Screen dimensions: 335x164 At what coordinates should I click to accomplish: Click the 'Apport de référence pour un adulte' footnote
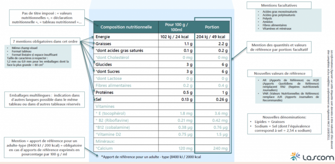click(x=150, y=157)
